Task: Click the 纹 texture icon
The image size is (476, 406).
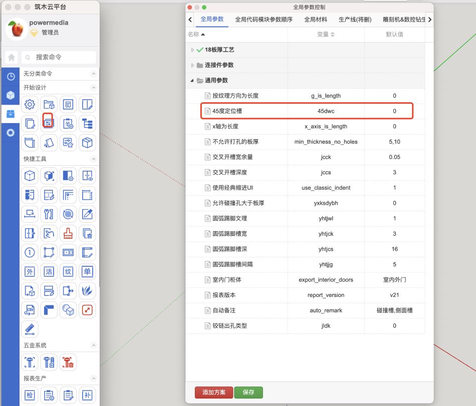Action: tap(68, 271)
